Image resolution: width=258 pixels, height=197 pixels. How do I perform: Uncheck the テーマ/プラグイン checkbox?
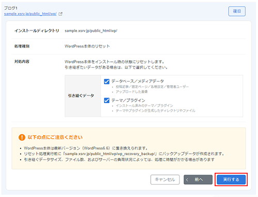[x=107, y=100]
